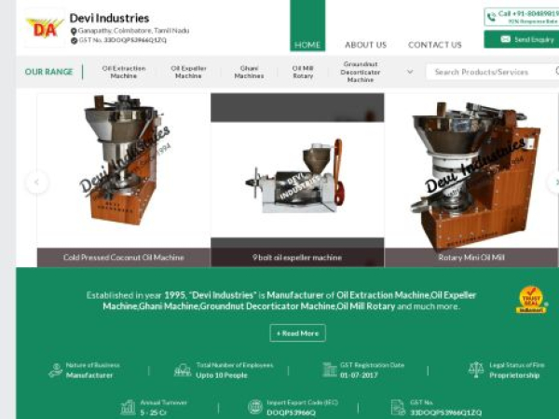Click the phone call icon
Image resolution: width=559 pixels, height=419 pixels.
[491, 17]
